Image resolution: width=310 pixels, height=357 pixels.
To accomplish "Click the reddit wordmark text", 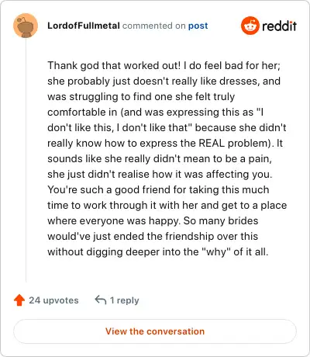I will point(279,26).
